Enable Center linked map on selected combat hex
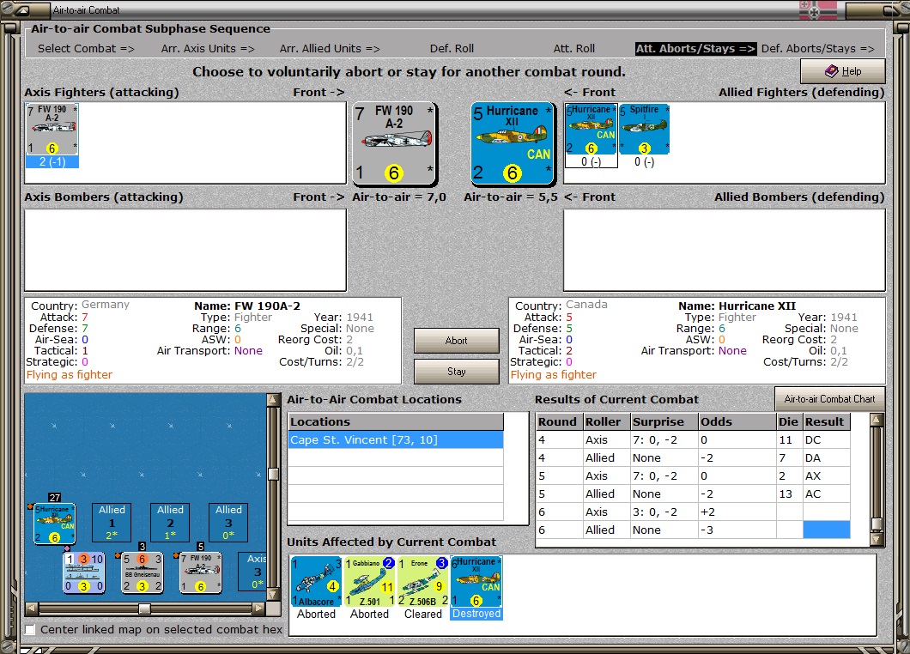 pos(30,630)
